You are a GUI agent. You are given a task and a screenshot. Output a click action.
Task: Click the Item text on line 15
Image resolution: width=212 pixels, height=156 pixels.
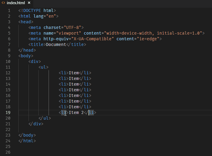click(74, 90)
